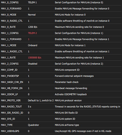122x135 pixels.
Task: Open the Quadrotor MAV_TYPE value
Action: coord(33,125)
